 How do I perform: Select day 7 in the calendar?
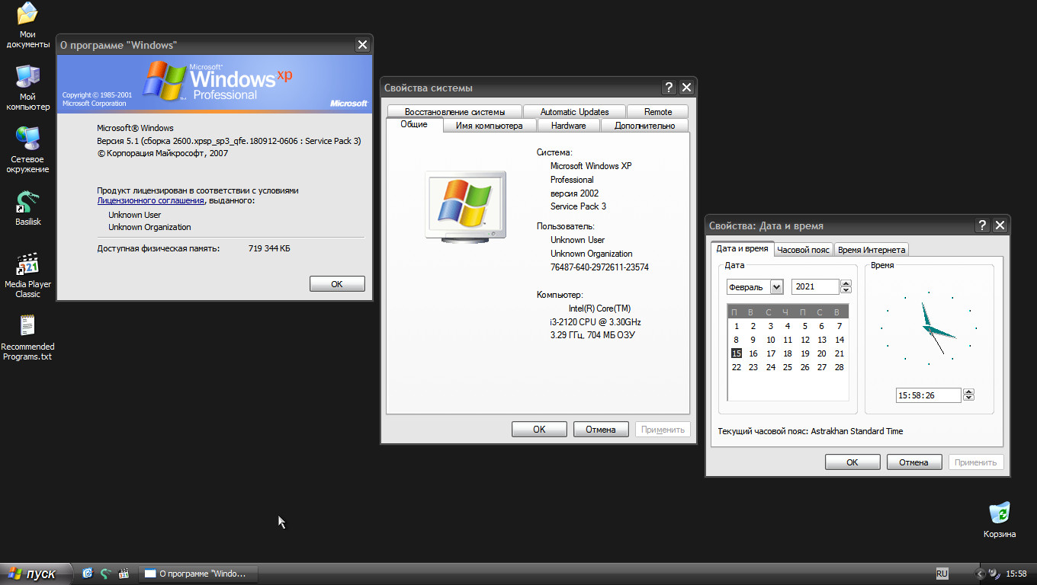coord(840,326)
